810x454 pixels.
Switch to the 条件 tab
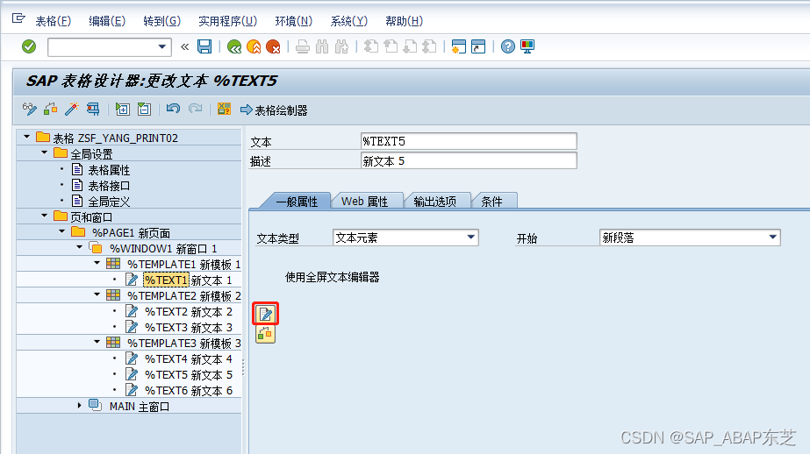coord(491,202)
